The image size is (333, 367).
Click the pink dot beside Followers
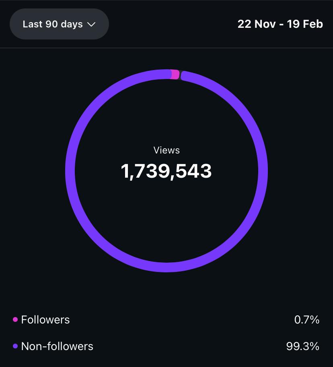coord(15,319)
